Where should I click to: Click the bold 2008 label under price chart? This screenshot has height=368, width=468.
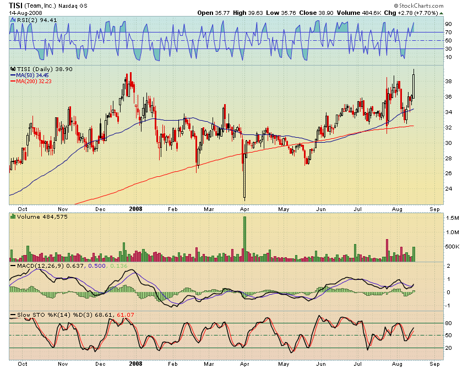[x=135, y=209]
